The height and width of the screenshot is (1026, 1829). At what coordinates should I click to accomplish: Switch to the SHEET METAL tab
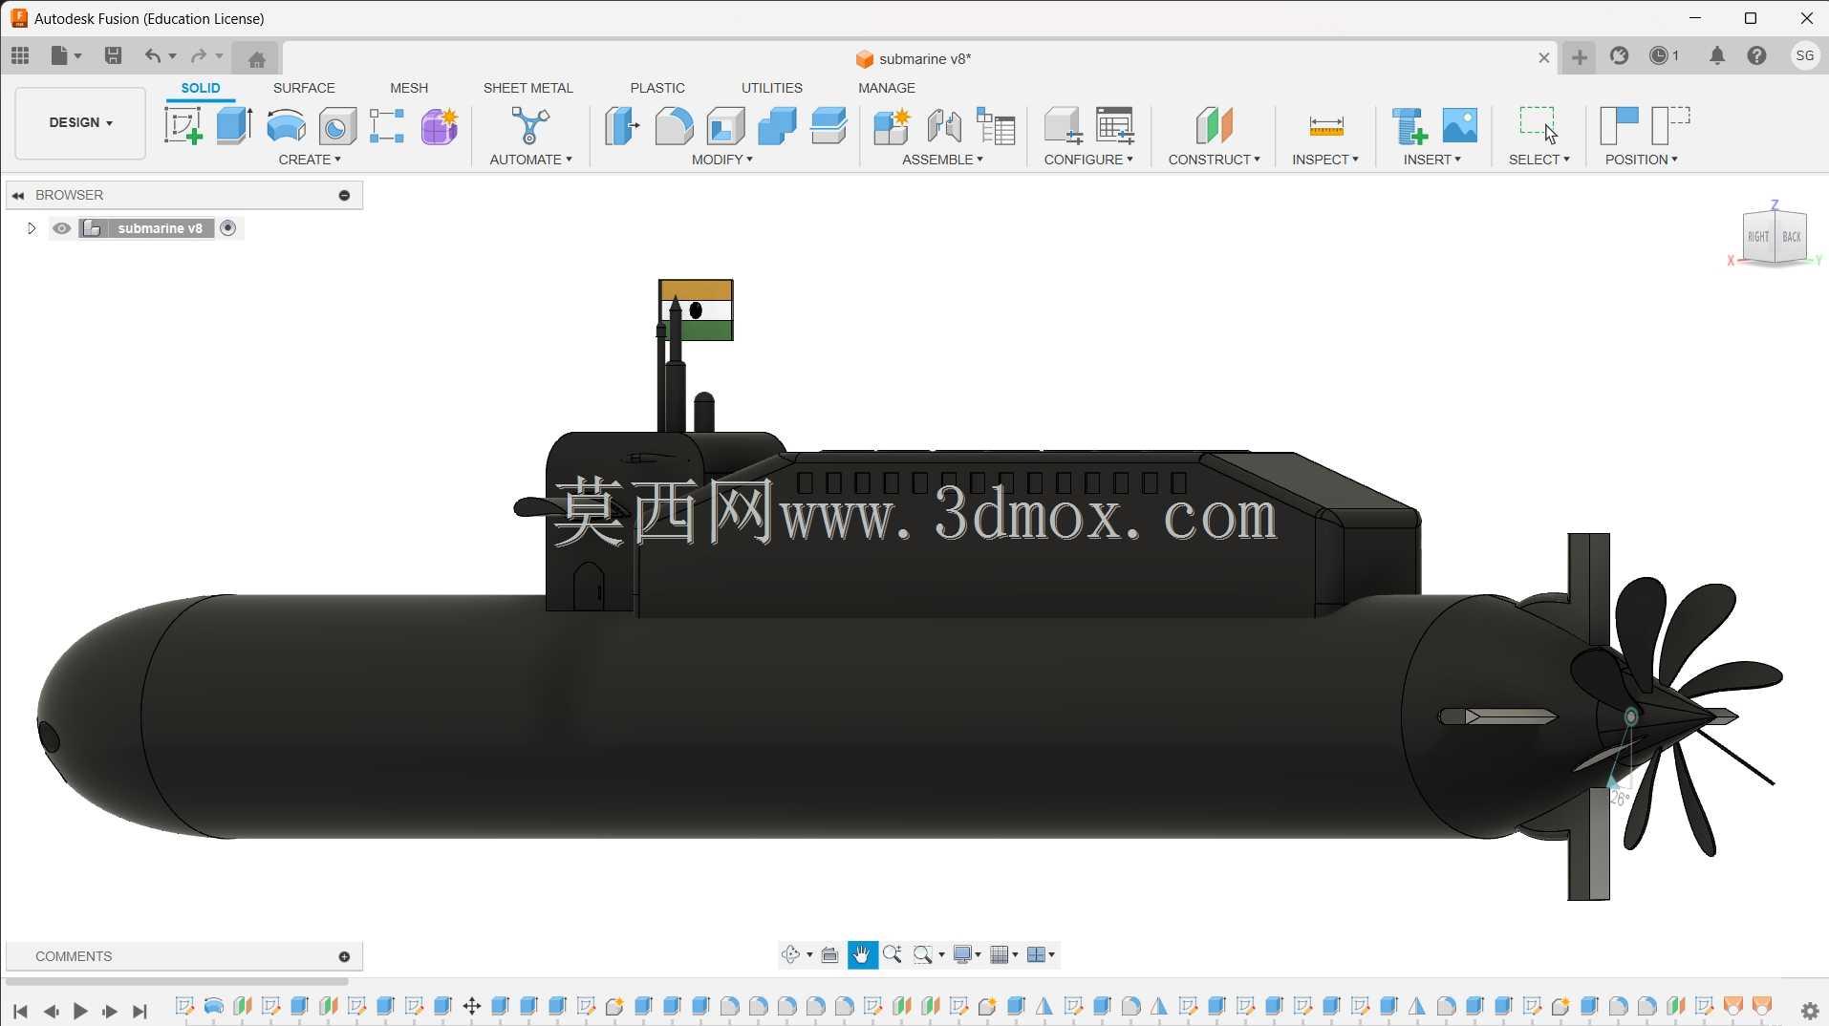point(527,88)
